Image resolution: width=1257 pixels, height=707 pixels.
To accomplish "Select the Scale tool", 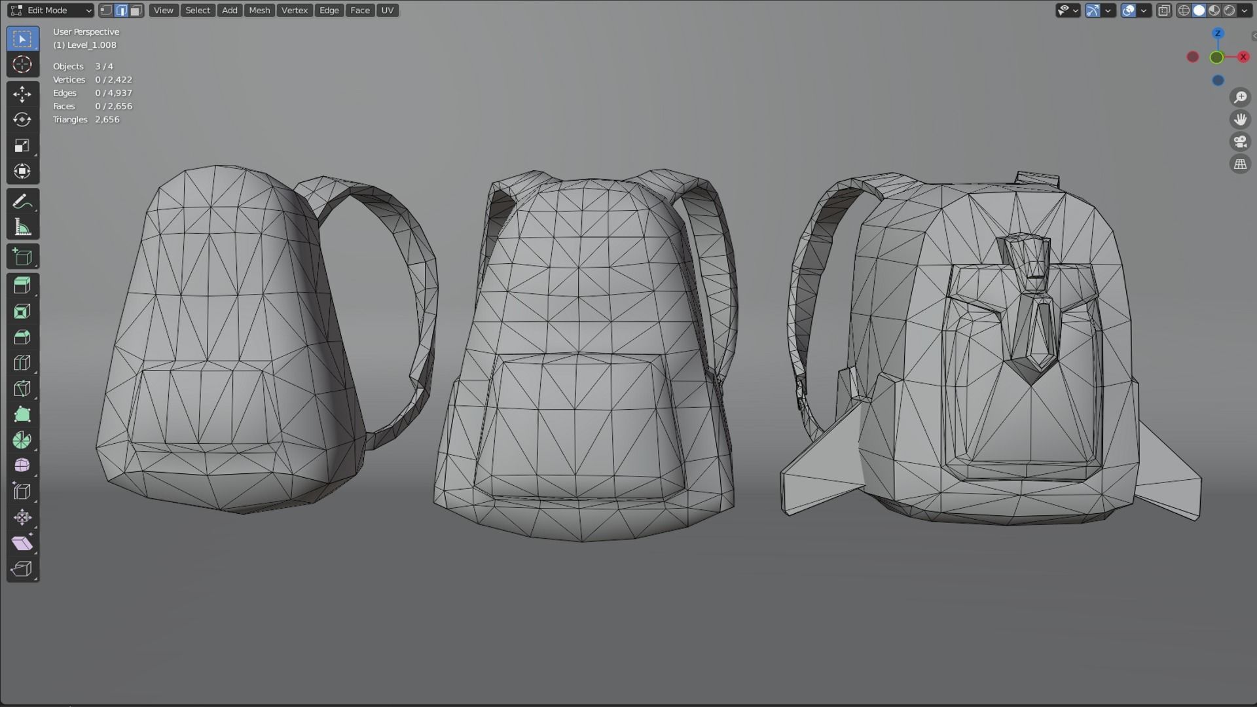I will [x=22, y=145].
